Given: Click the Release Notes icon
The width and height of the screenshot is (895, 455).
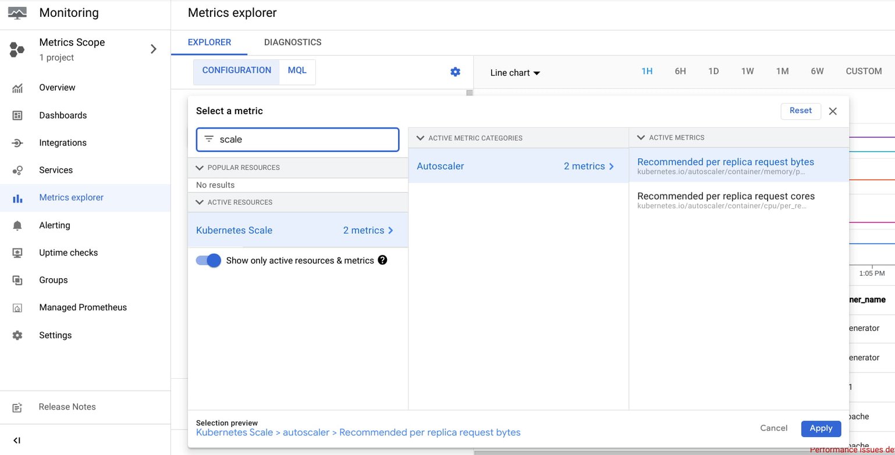Looking at the screenshot, I should tap(17, 407).
